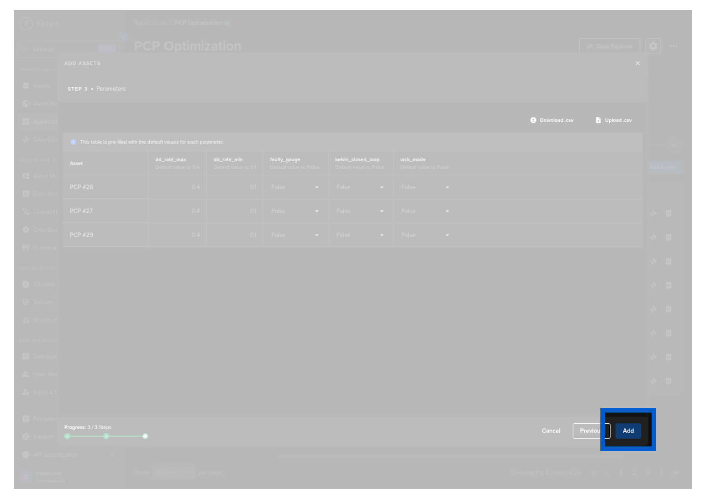Go back with the Previous button
Viewport: 706px width, 499px height.
coord(589,431)
